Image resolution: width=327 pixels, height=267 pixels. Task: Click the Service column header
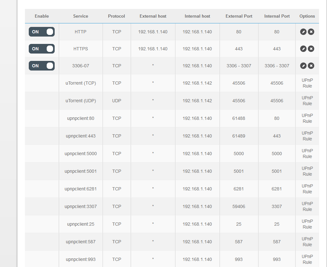point(81,16)
